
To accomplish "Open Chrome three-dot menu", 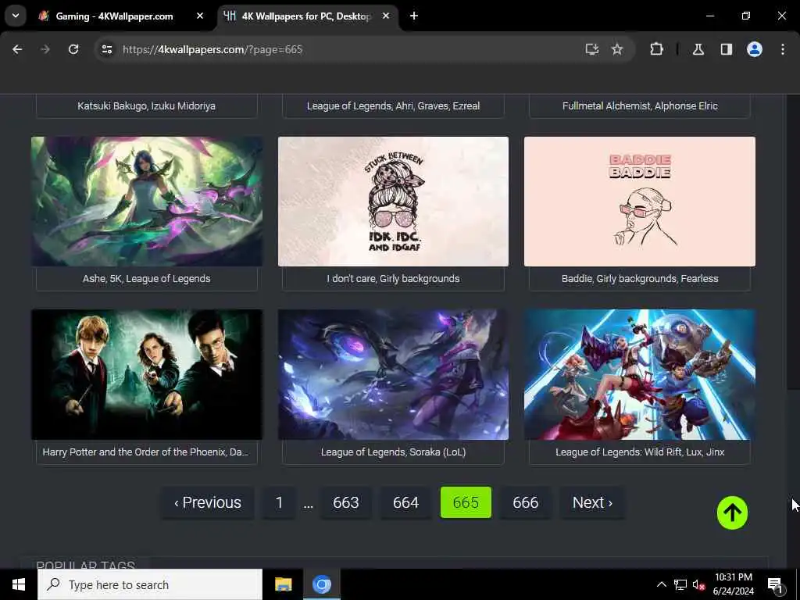I will pyautogui.click(x=783, y=49).
